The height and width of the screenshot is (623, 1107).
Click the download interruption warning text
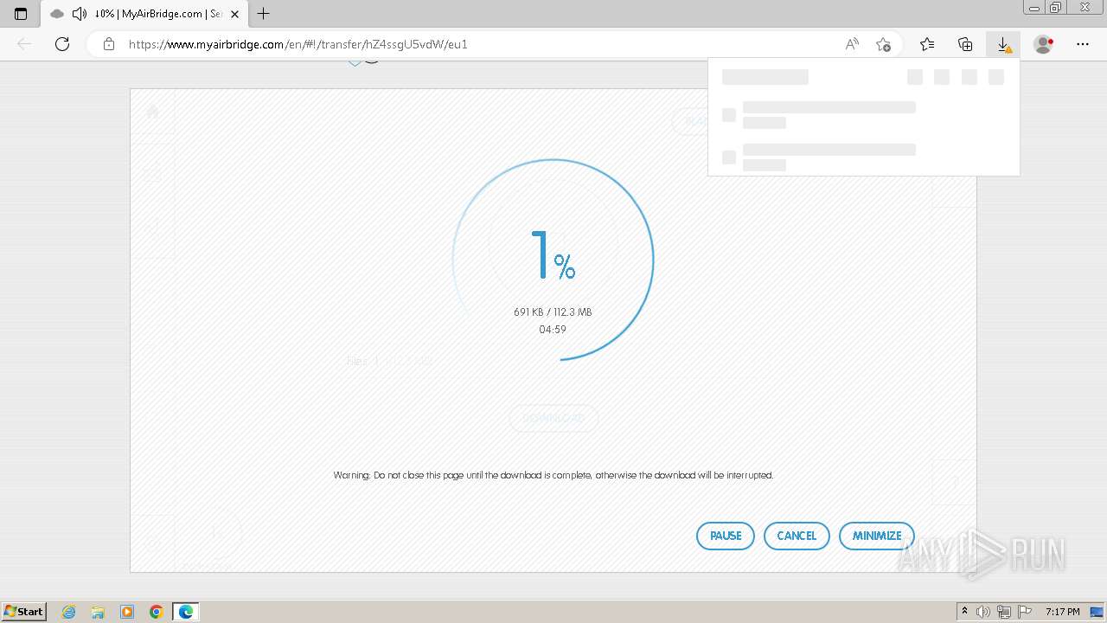tap(553, 475)
